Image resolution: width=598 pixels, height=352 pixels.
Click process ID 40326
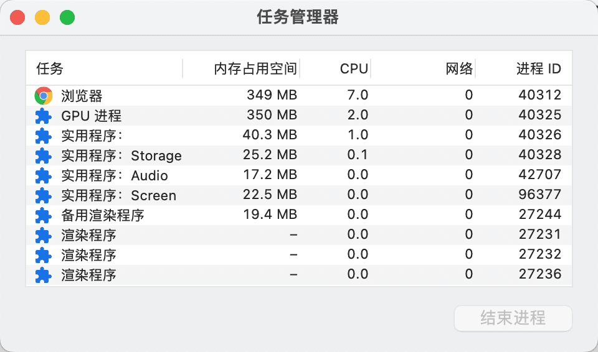[539, 134]
